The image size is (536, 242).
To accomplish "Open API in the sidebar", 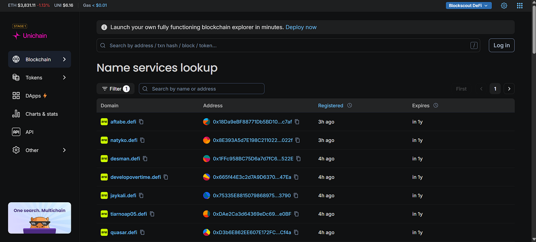I will tap(39, 132).
